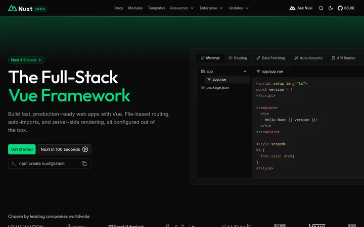Switch to the Data Fetching tab
The width and height of the screenshot is (364, 227).
pos(270,58)
